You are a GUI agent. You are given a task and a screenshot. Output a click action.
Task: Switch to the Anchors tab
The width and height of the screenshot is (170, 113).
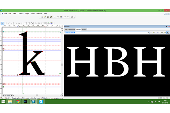(84, 29)
